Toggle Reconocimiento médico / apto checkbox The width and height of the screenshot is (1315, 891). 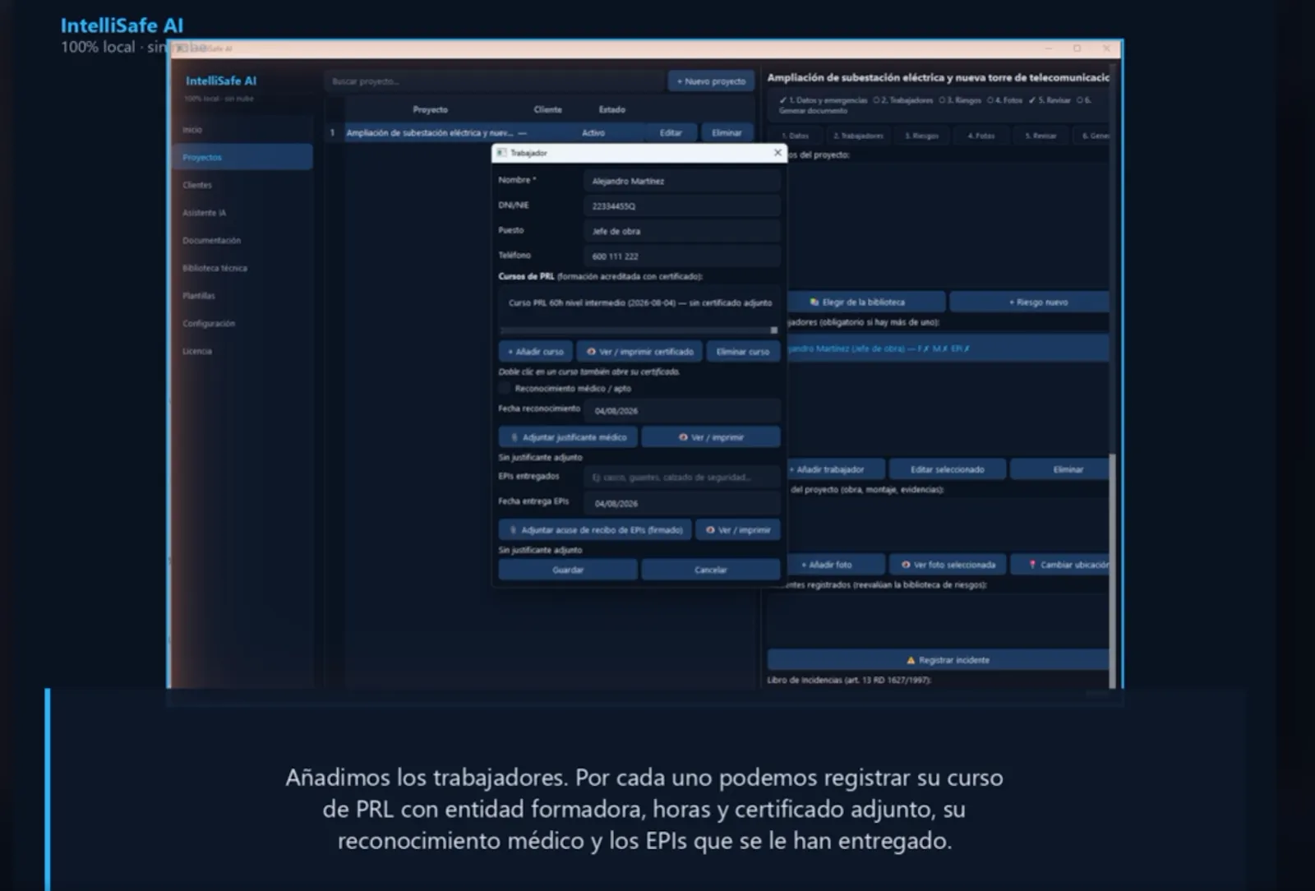[505, 388]
